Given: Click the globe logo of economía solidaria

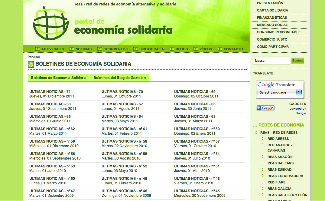Looking at the screenshot, I should [x=50, y=24].
